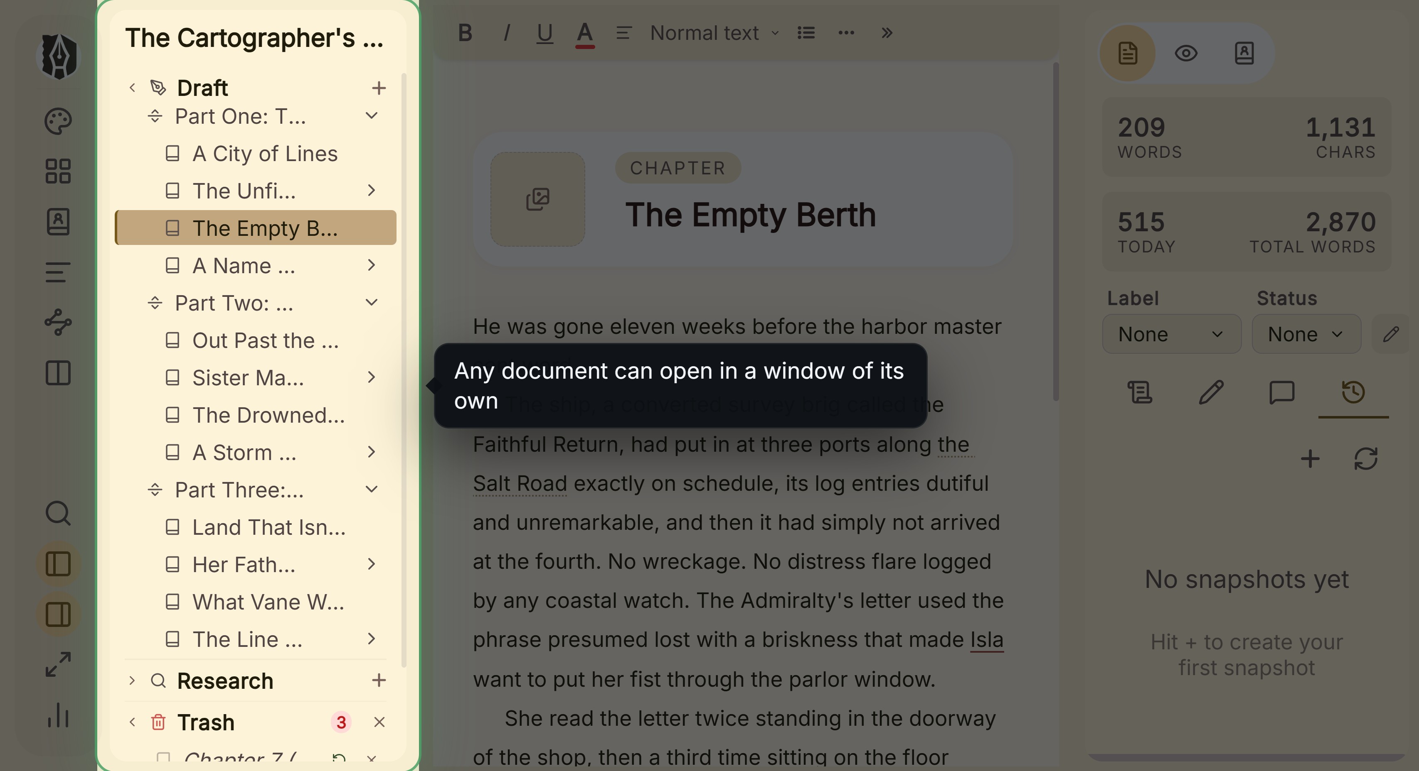This screenshot has width=1419, height=771.
Task: Open What Vane W... document
Action: (x=256, y=602)
